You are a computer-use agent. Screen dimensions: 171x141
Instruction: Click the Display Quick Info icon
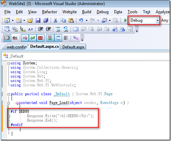coord(23,29)
